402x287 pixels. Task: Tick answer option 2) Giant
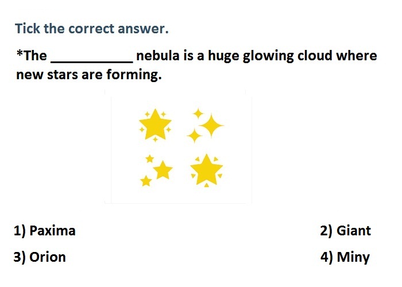click(x=345, y=231)
